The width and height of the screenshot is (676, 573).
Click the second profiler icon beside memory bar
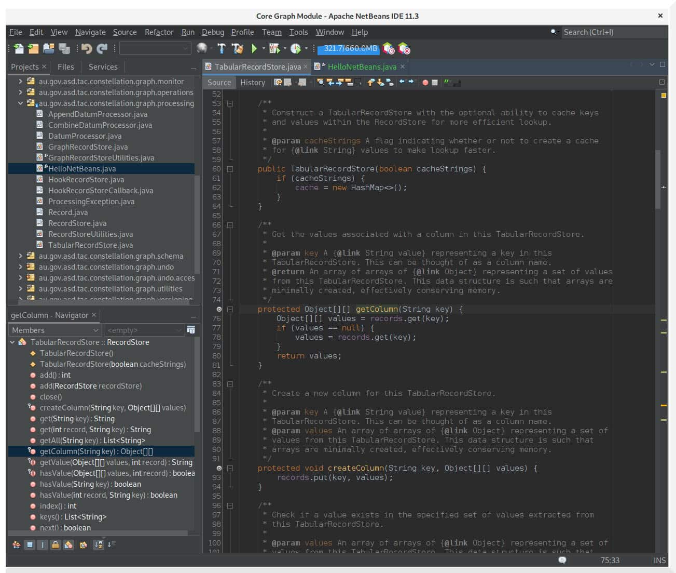(x=404, y=48)
